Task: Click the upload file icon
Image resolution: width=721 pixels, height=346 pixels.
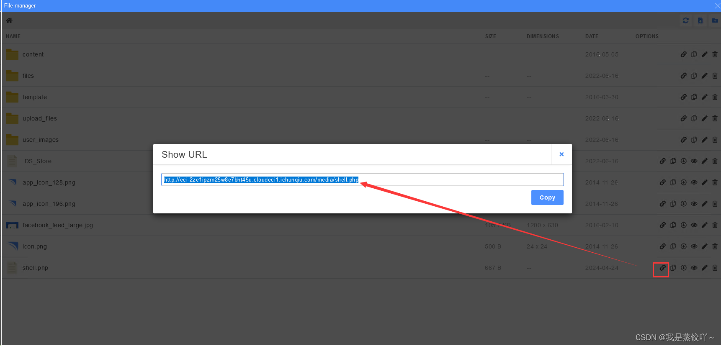Action: coord(700,21)
